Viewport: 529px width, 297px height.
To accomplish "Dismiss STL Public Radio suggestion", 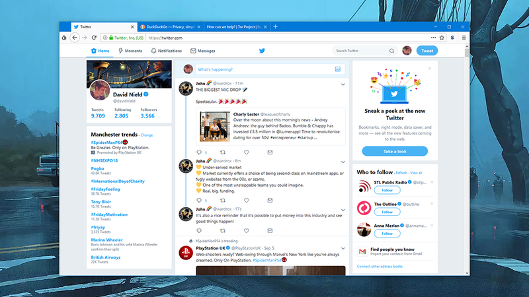I will pos(432,182).
